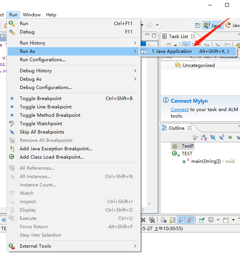Viewport: 240px width, 253px height.
Task: Open Run Configurations dialog
Action: click(43, 60)
